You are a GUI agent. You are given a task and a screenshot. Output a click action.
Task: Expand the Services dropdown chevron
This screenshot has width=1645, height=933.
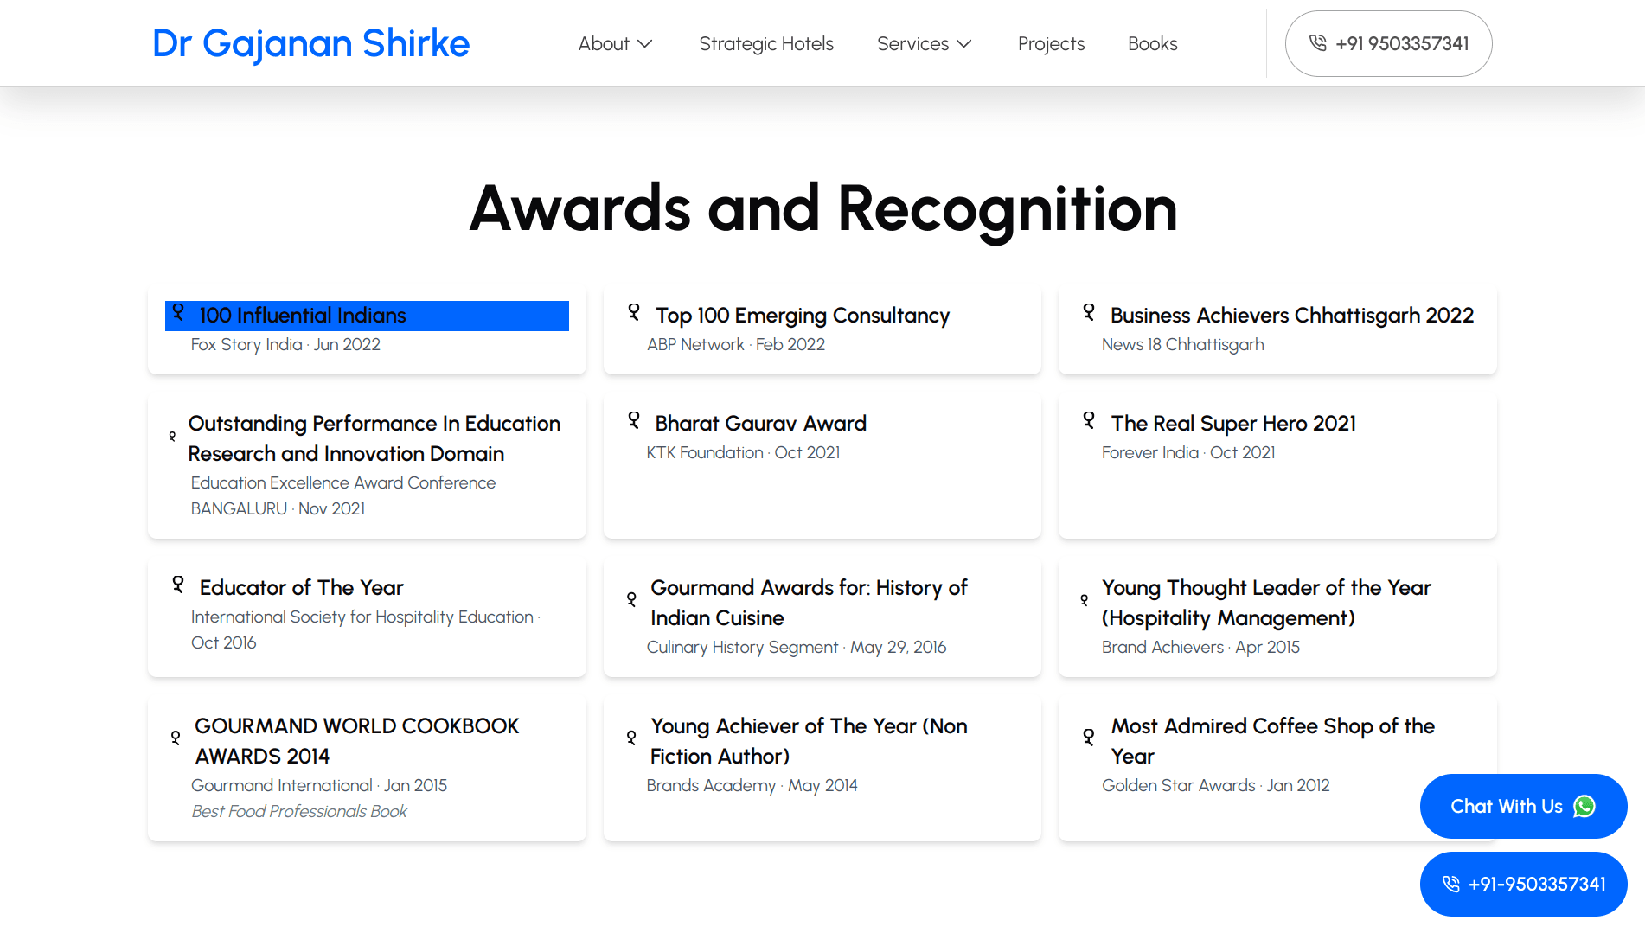click(964, 44)
